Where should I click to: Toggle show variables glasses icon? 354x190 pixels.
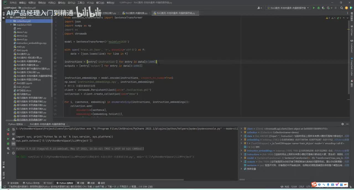[x=13, y=144]
